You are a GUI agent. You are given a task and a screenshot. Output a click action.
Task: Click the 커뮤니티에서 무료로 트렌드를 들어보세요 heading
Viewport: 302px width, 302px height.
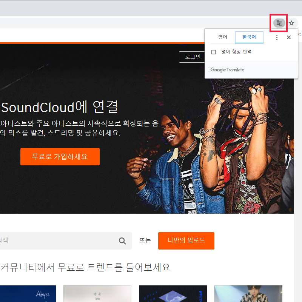[86, 267]
